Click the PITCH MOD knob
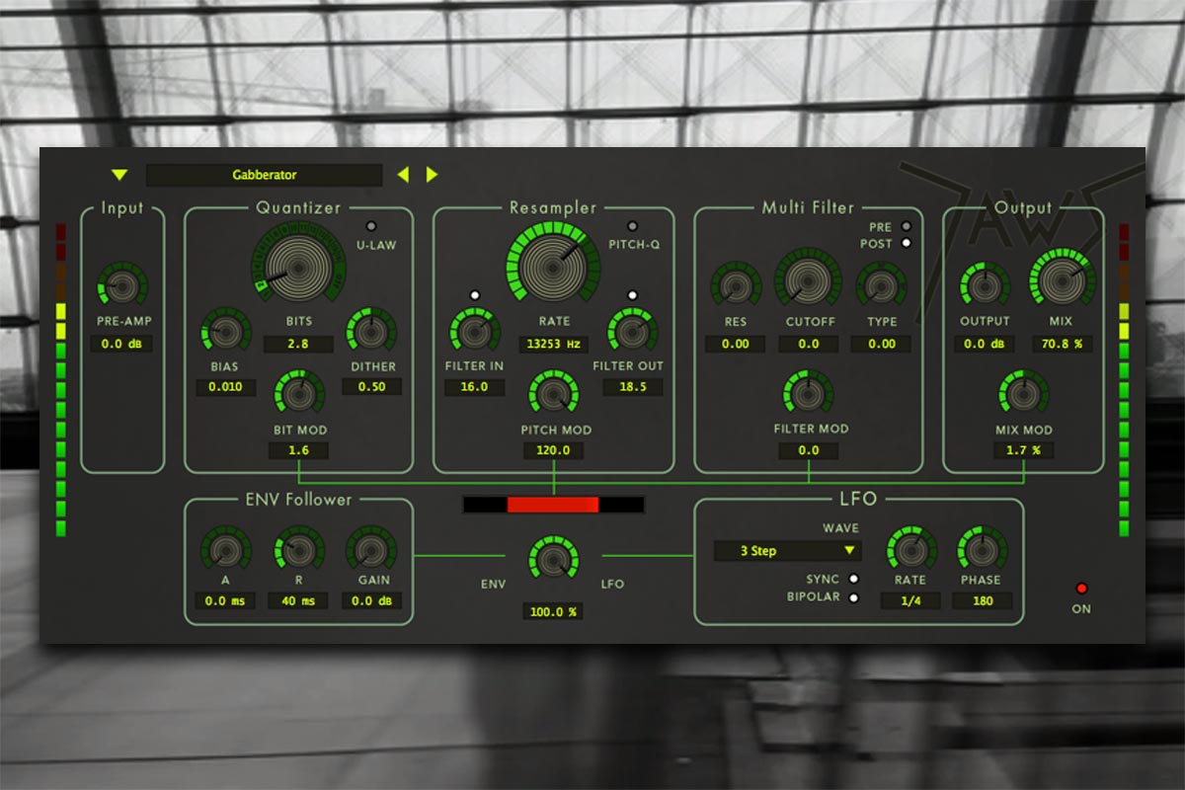This screenshot has height=790, width=1185. [x=553, y=393]
